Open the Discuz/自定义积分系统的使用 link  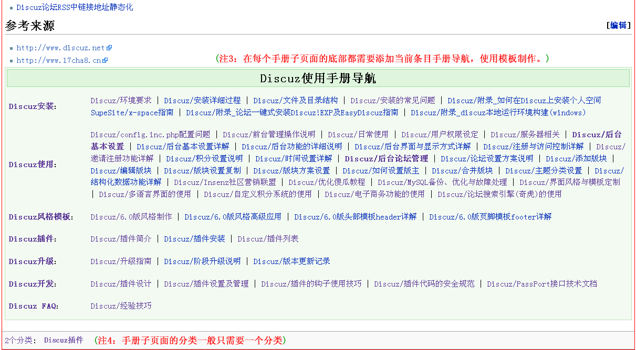[258, 194]
